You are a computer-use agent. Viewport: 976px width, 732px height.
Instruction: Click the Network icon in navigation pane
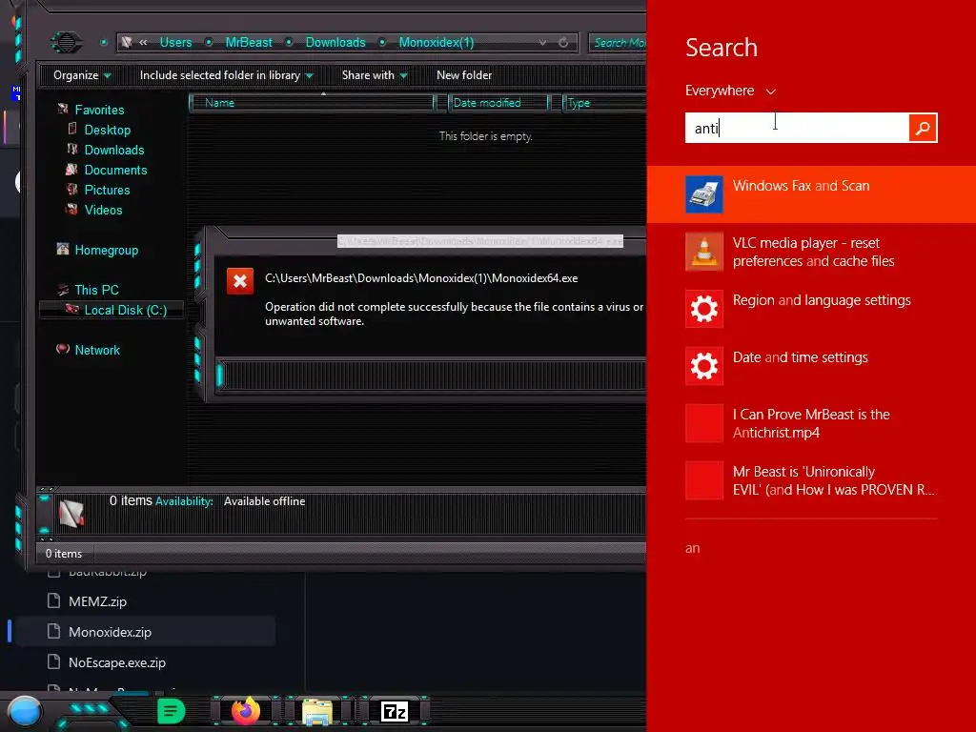click(63, 349)
